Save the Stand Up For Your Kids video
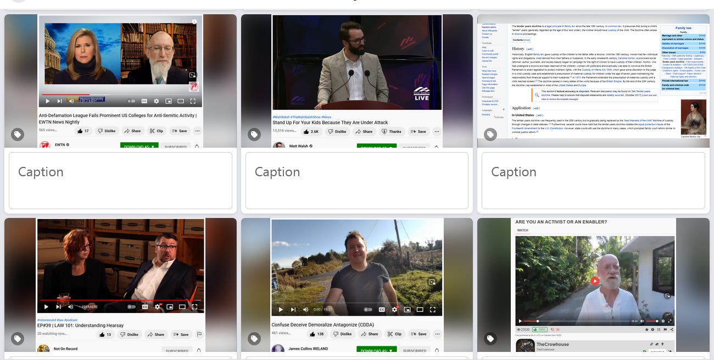The image size is (714, 364). (417, 132)
